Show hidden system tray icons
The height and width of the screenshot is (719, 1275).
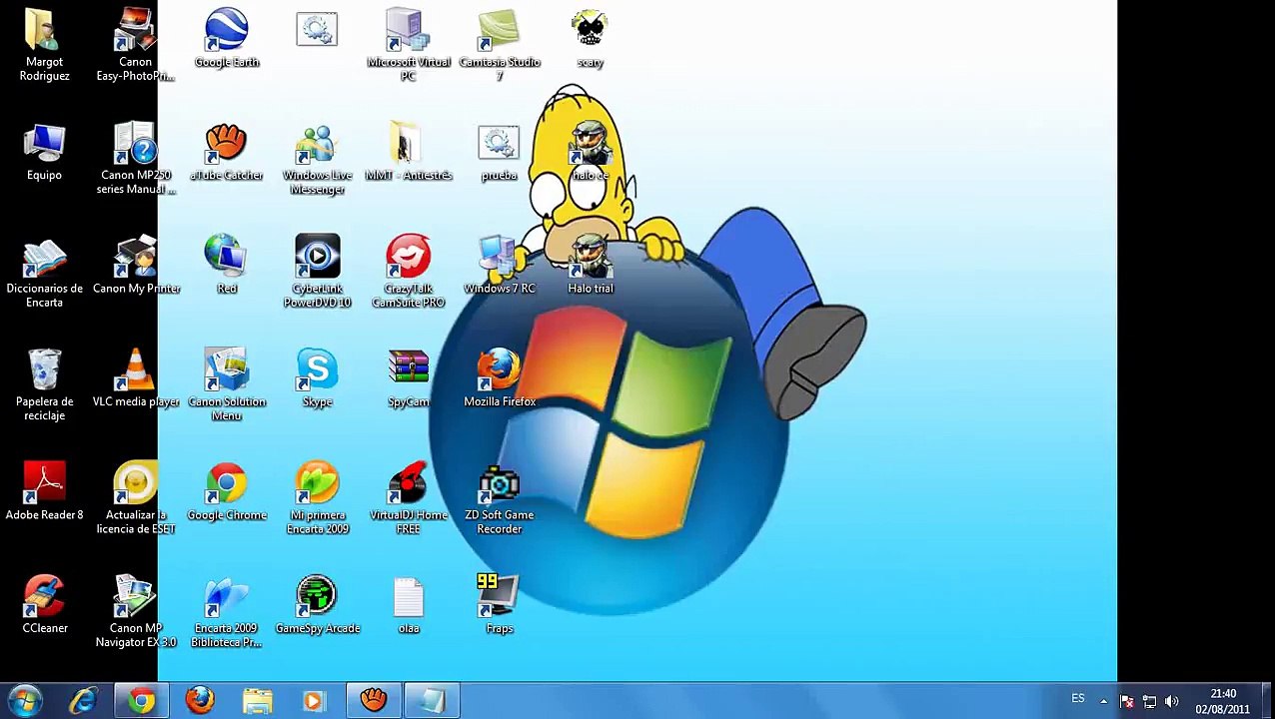[x=1103, y=701]
